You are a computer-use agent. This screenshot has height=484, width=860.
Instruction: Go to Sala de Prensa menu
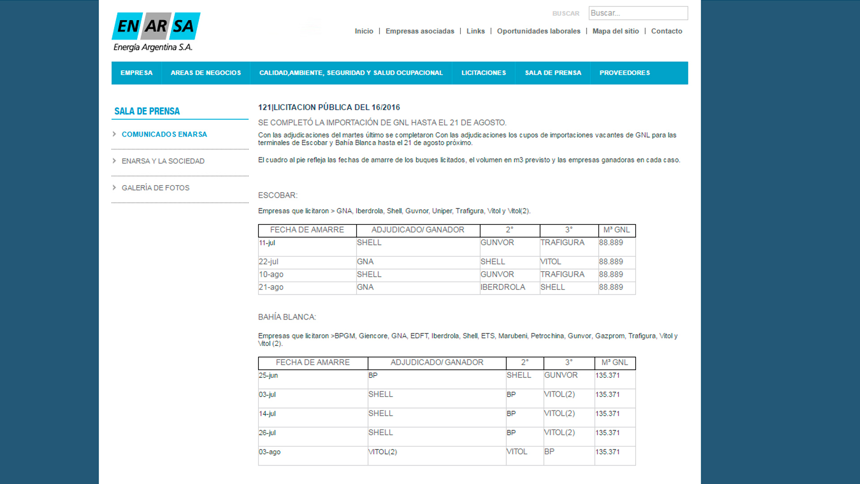coord(553,73)
